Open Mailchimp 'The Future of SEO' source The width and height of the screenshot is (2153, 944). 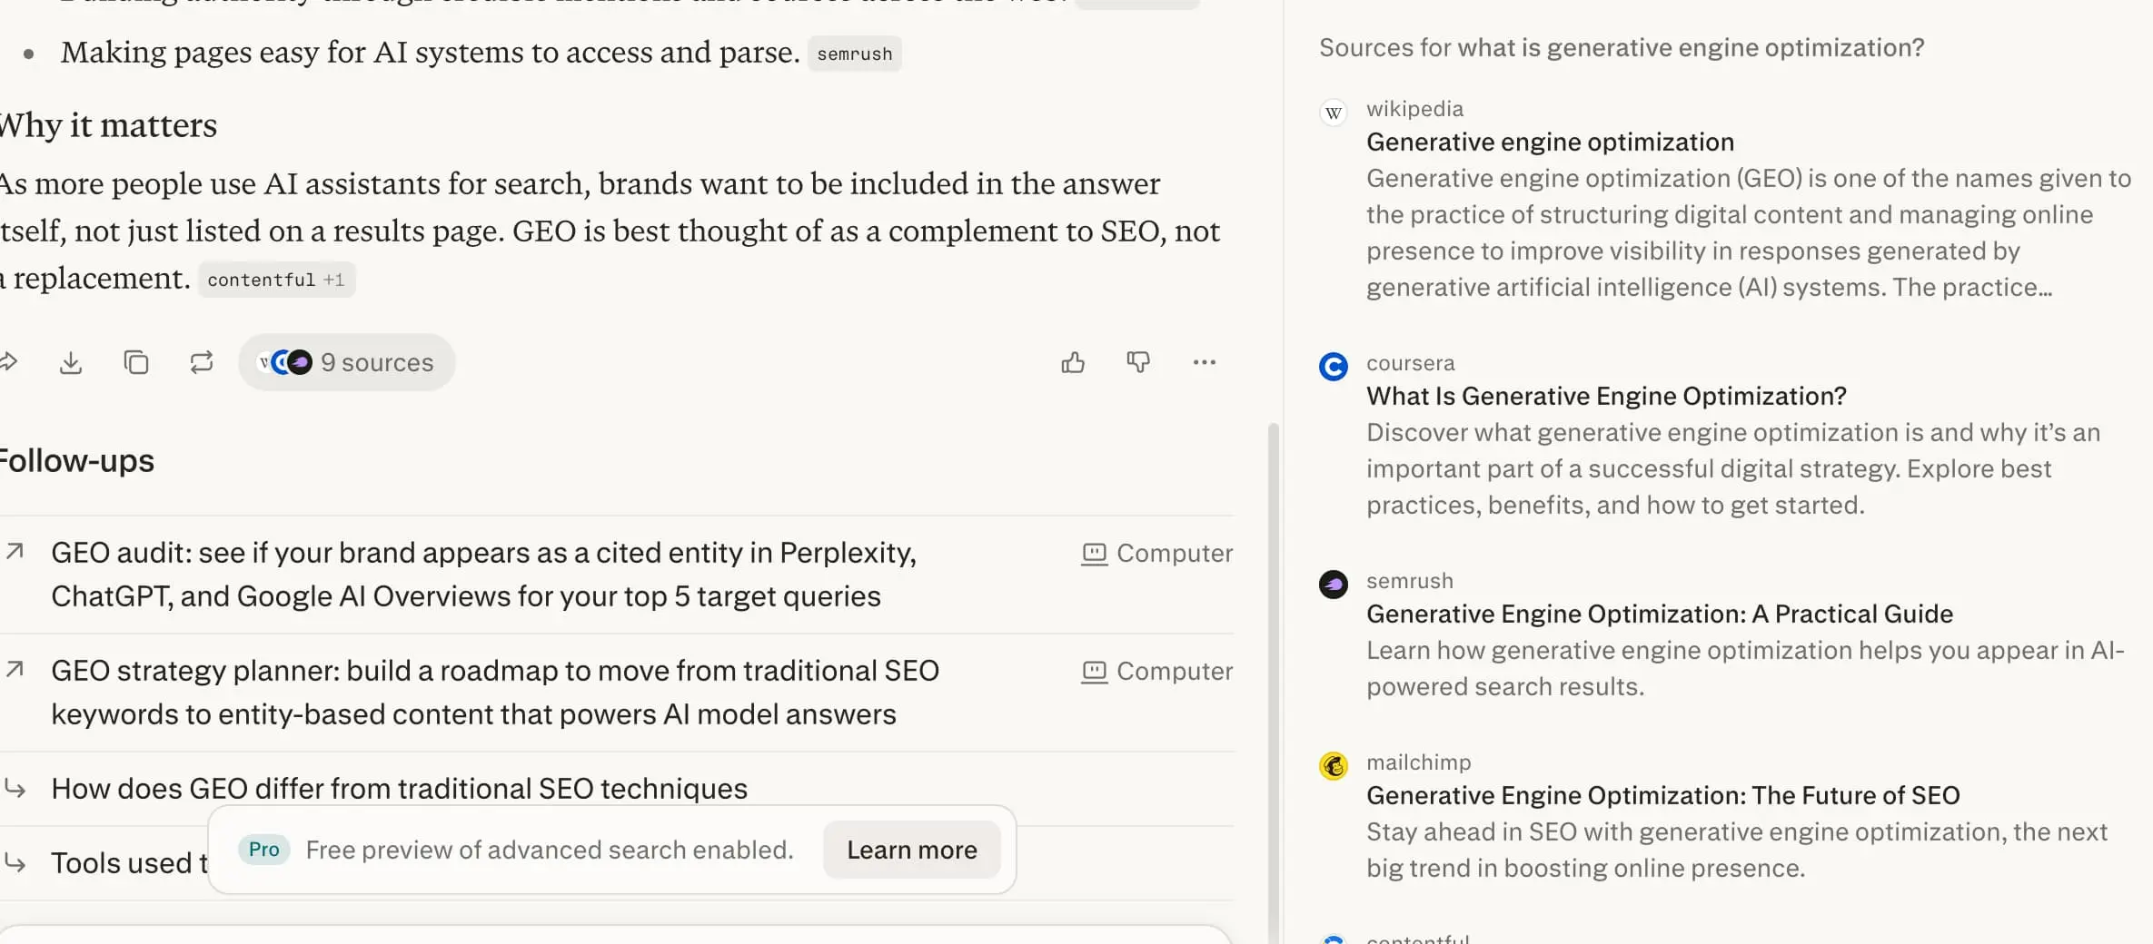[x=1663, y=795]
